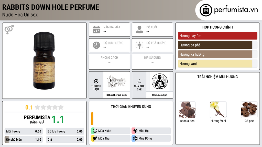This screenshot has width=262, height=147.
Task: Click the five-star rating row
Action: (49, 107)
